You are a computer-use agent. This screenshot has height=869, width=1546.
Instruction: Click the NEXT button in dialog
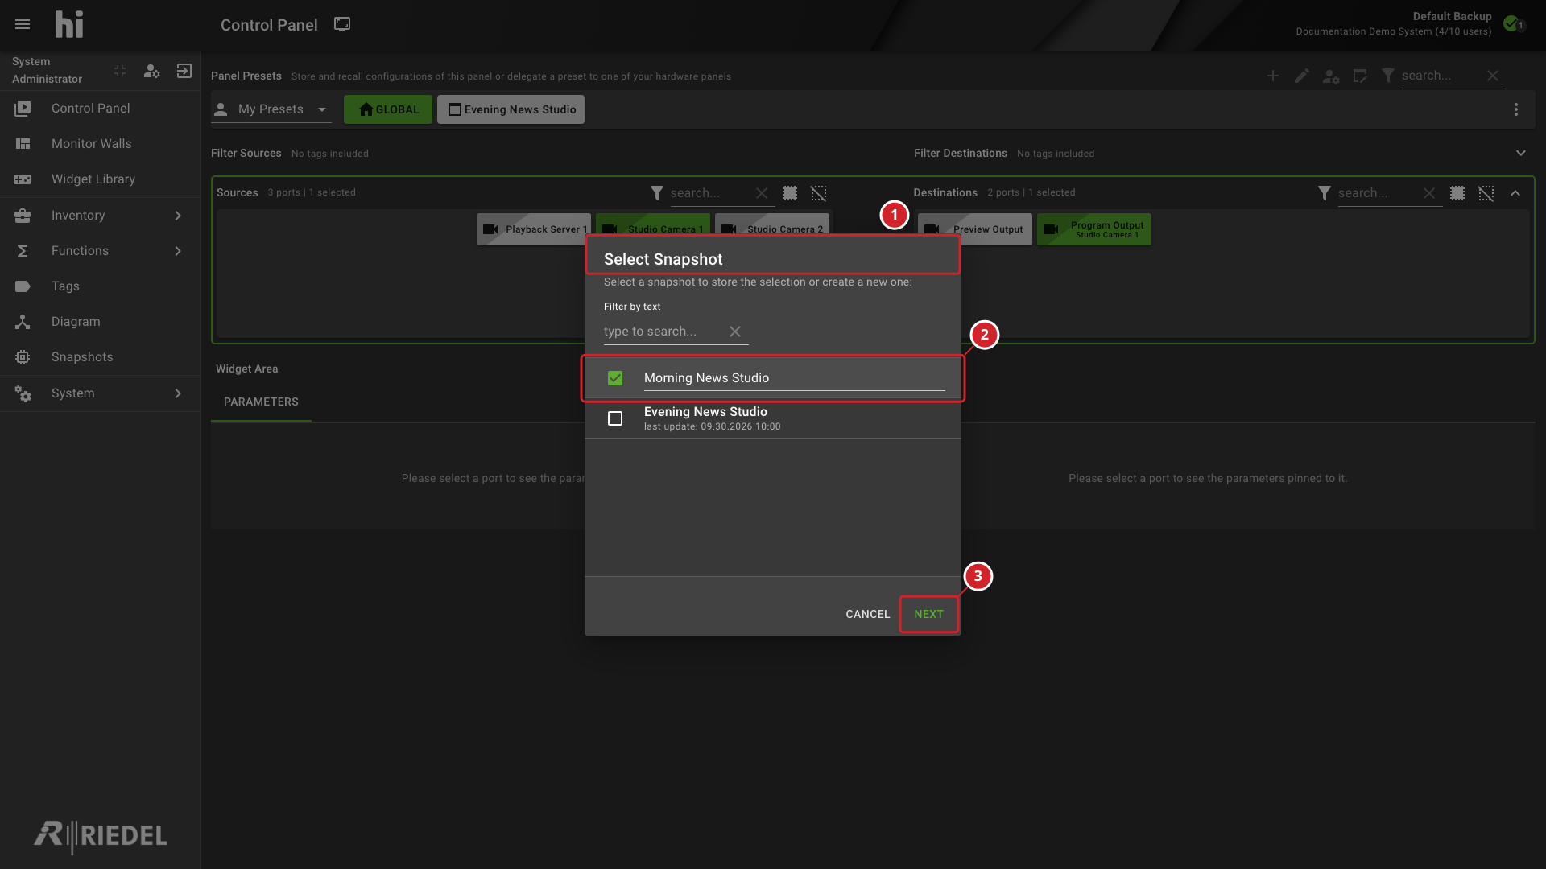pos(928,614)
